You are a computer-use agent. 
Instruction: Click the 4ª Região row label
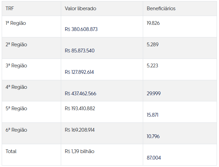[x=16, y=87]
